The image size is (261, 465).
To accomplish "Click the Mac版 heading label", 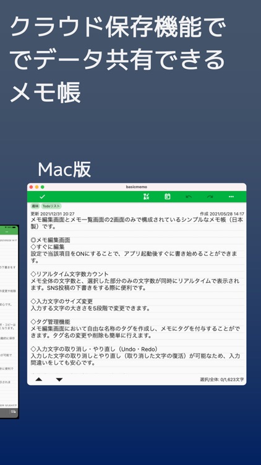I will (x=64, y=170).
